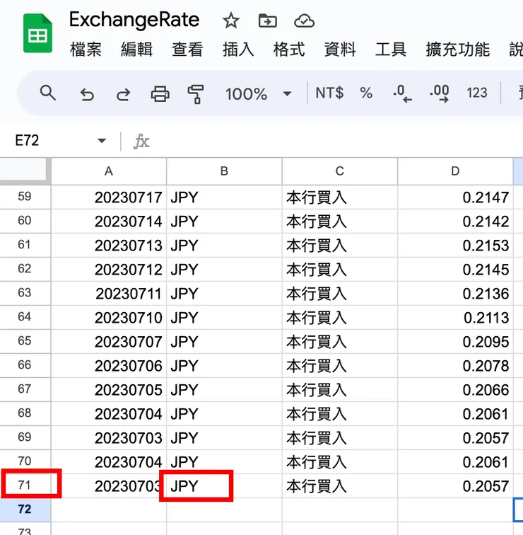Decrease decimal places
The width and height of the screenshot is (523, 535).
pos(402,93)
